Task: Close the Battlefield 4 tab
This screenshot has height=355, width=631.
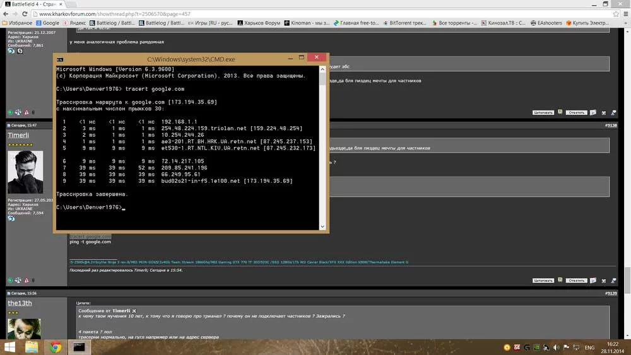Action: pyautogui.click(x=61, y=4)
